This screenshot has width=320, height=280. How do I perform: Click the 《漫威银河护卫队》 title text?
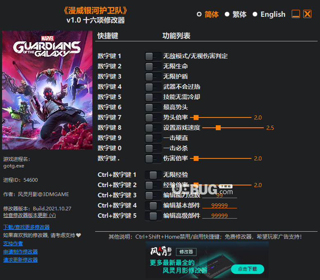point(96,11)
